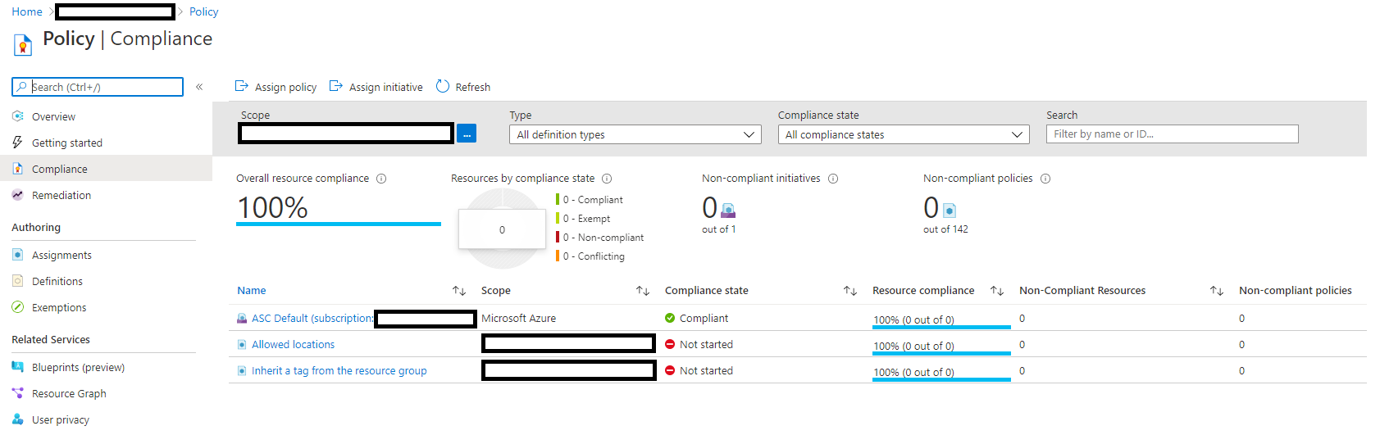Open the Compliance state dropdown
Screen dimensions: 1380x435
tap(904, 134)
